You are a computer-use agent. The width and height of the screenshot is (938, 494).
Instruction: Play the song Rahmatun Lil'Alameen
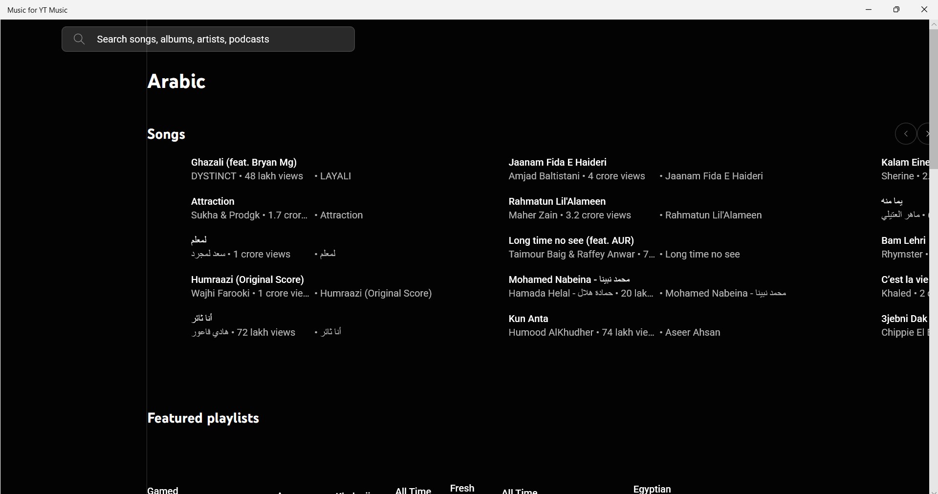pos(557,201)
